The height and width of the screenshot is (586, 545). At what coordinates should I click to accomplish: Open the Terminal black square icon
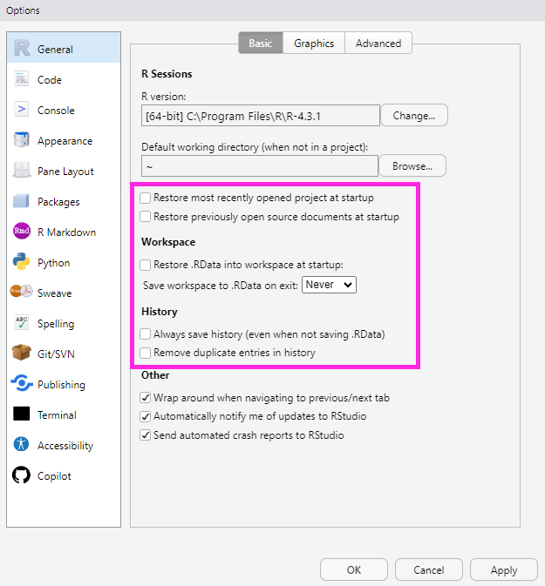[21, 414]
